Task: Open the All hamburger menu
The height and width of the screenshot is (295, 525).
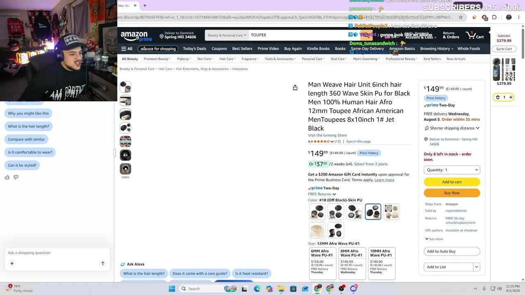Action: [127, 49]
